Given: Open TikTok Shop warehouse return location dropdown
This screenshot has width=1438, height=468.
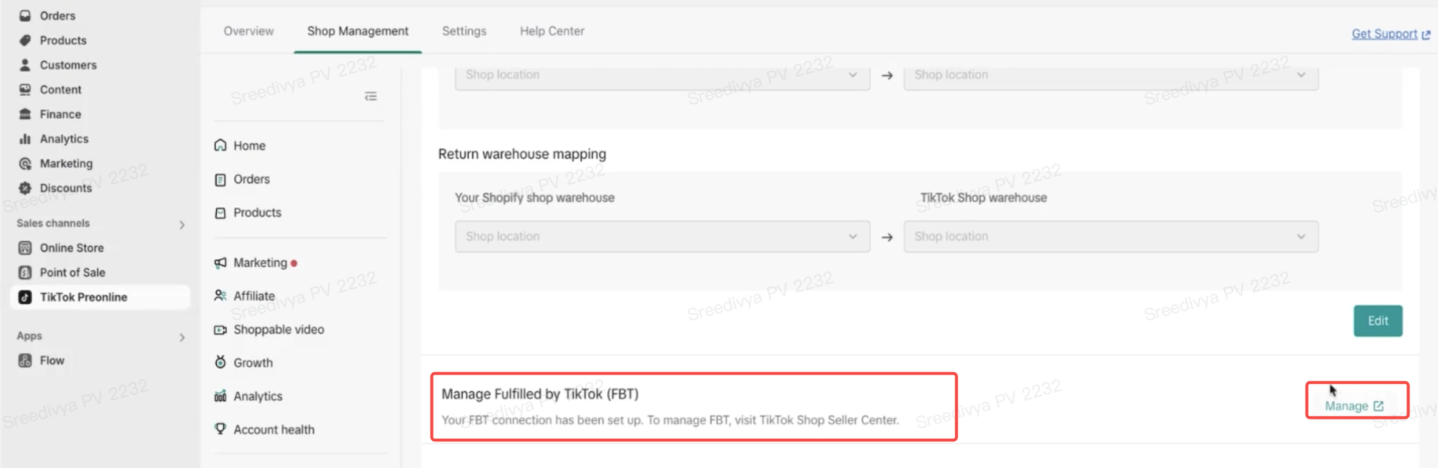Looking at the screenshot, I should (x=1110, y=236).
